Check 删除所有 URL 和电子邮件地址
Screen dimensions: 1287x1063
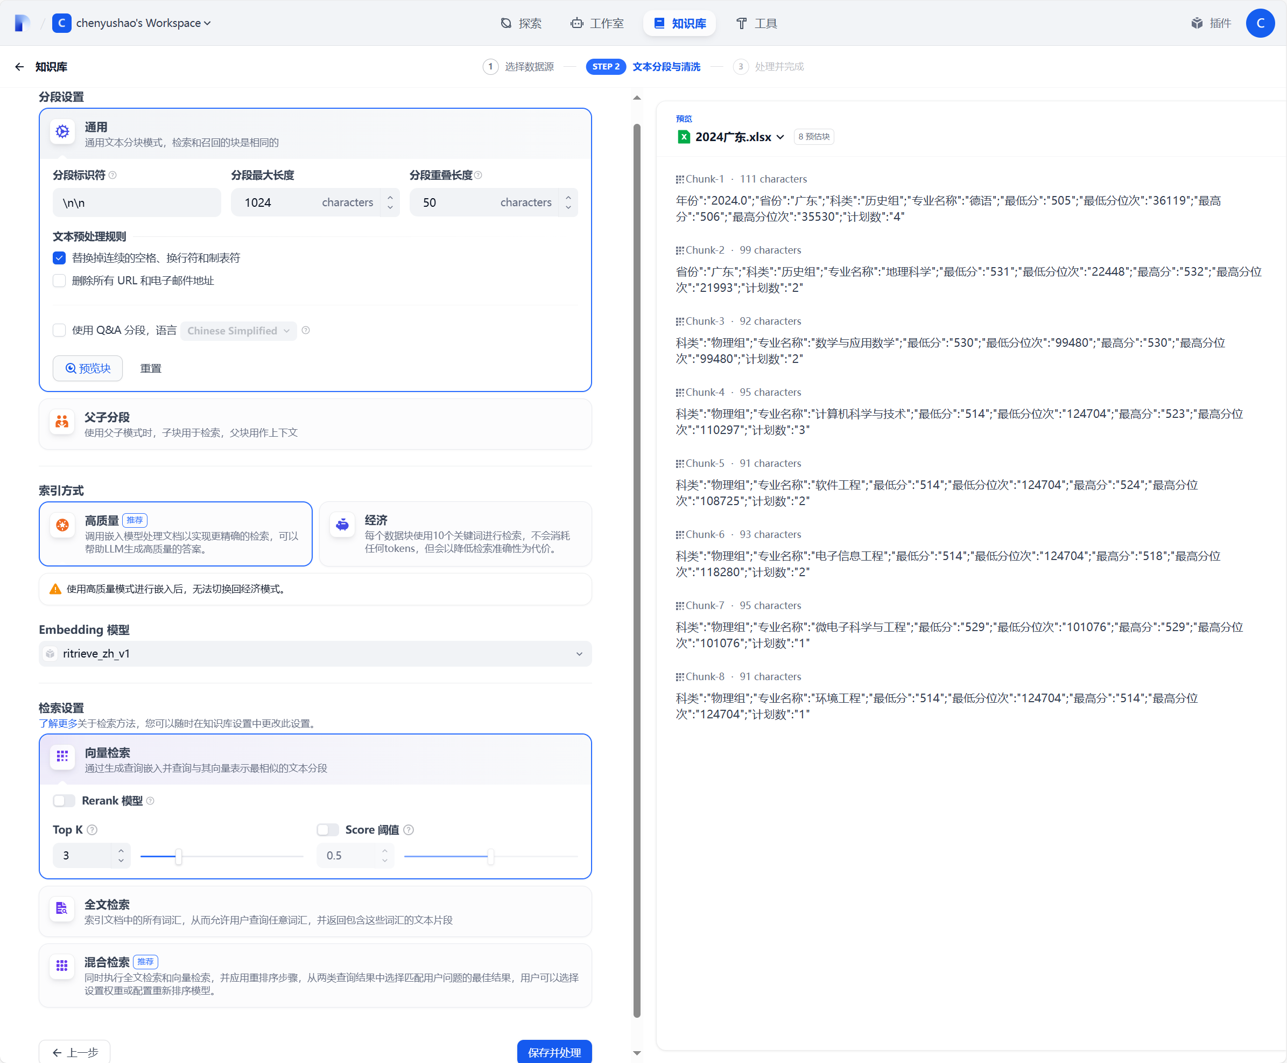(x=59, y=281)
